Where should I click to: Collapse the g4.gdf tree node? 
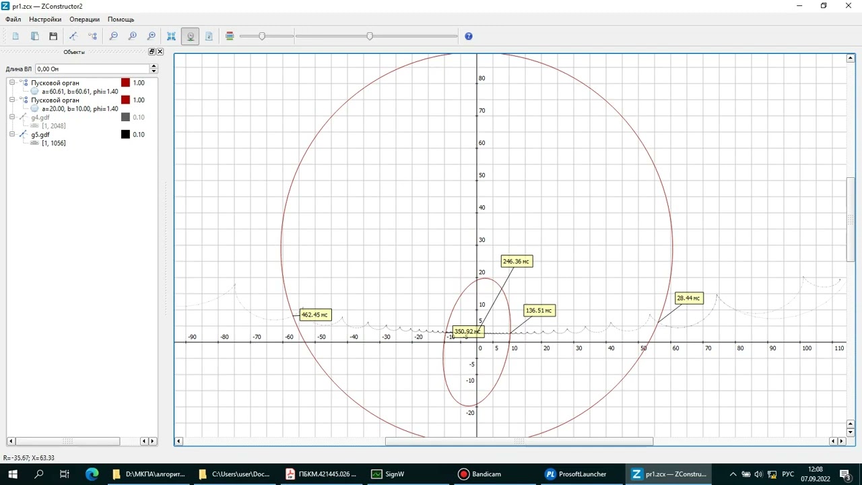(12, 117)
